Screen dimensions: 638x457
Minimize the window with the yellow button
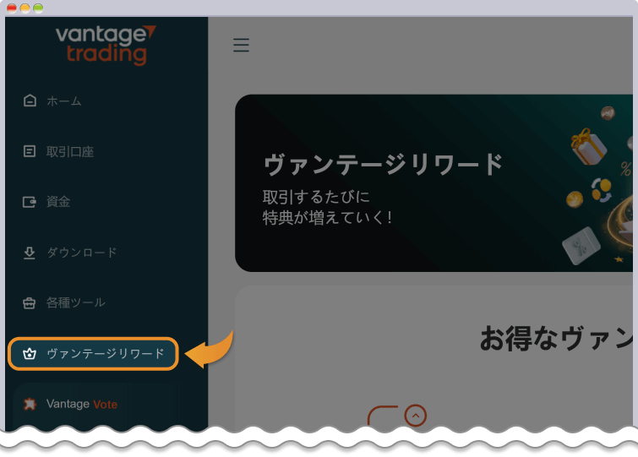25,8
